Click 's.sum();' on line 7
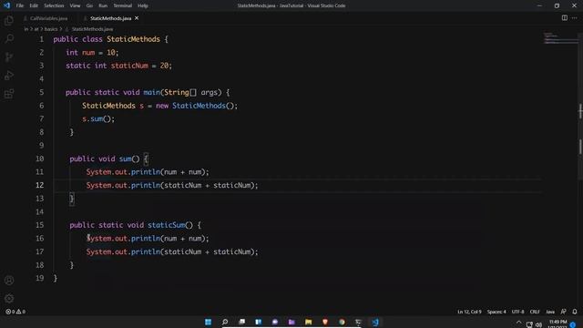583x328 pixels. coord(98,119)
